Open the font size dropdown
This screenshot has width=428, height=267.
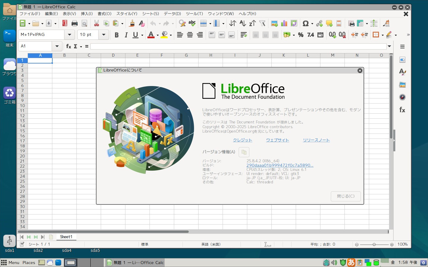coord(103,35)
